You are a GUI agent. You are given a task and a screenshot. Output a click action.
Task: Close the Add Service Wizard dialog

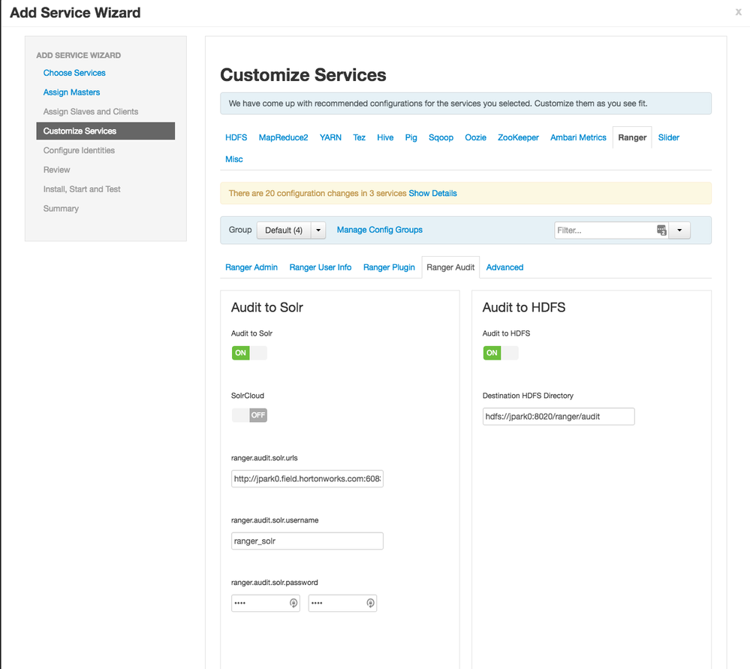[x=739, y=13]
